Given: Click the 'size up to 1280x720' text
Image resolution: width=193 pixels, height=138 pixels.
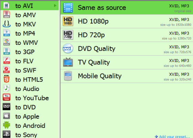Looking at the screenshot, I should [176, 38].
